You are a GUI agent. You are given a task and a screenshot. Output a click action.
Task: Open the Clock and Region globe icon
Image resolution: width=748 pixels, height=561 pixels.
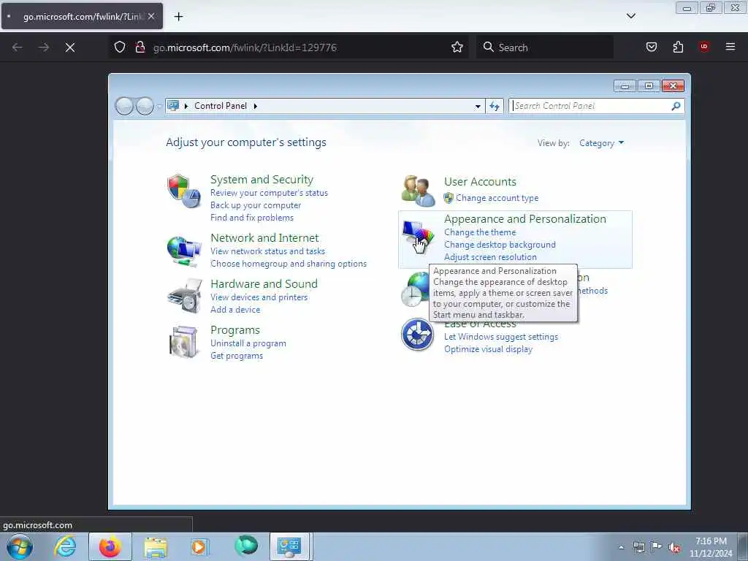tap(414, 289)
